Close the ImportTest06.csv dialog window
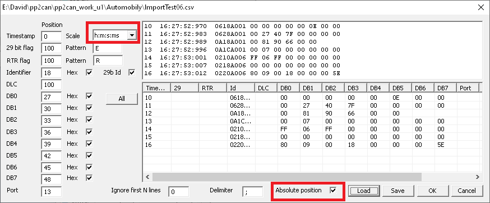The width and height of the screenshot is (490, 203). click(x=480, y=7)
